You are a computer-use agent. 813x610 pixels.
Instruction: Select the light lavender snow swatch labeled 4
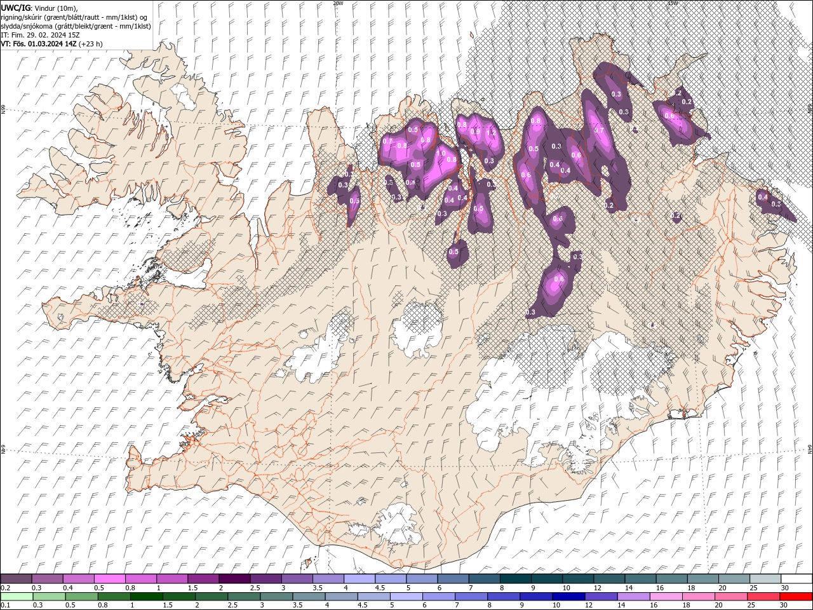coord(359,579)
